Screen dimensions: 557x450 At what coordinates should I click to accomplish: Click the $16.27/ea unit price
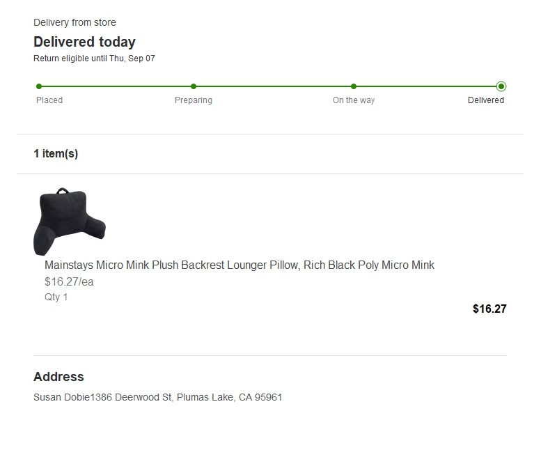tap(69, 282)
